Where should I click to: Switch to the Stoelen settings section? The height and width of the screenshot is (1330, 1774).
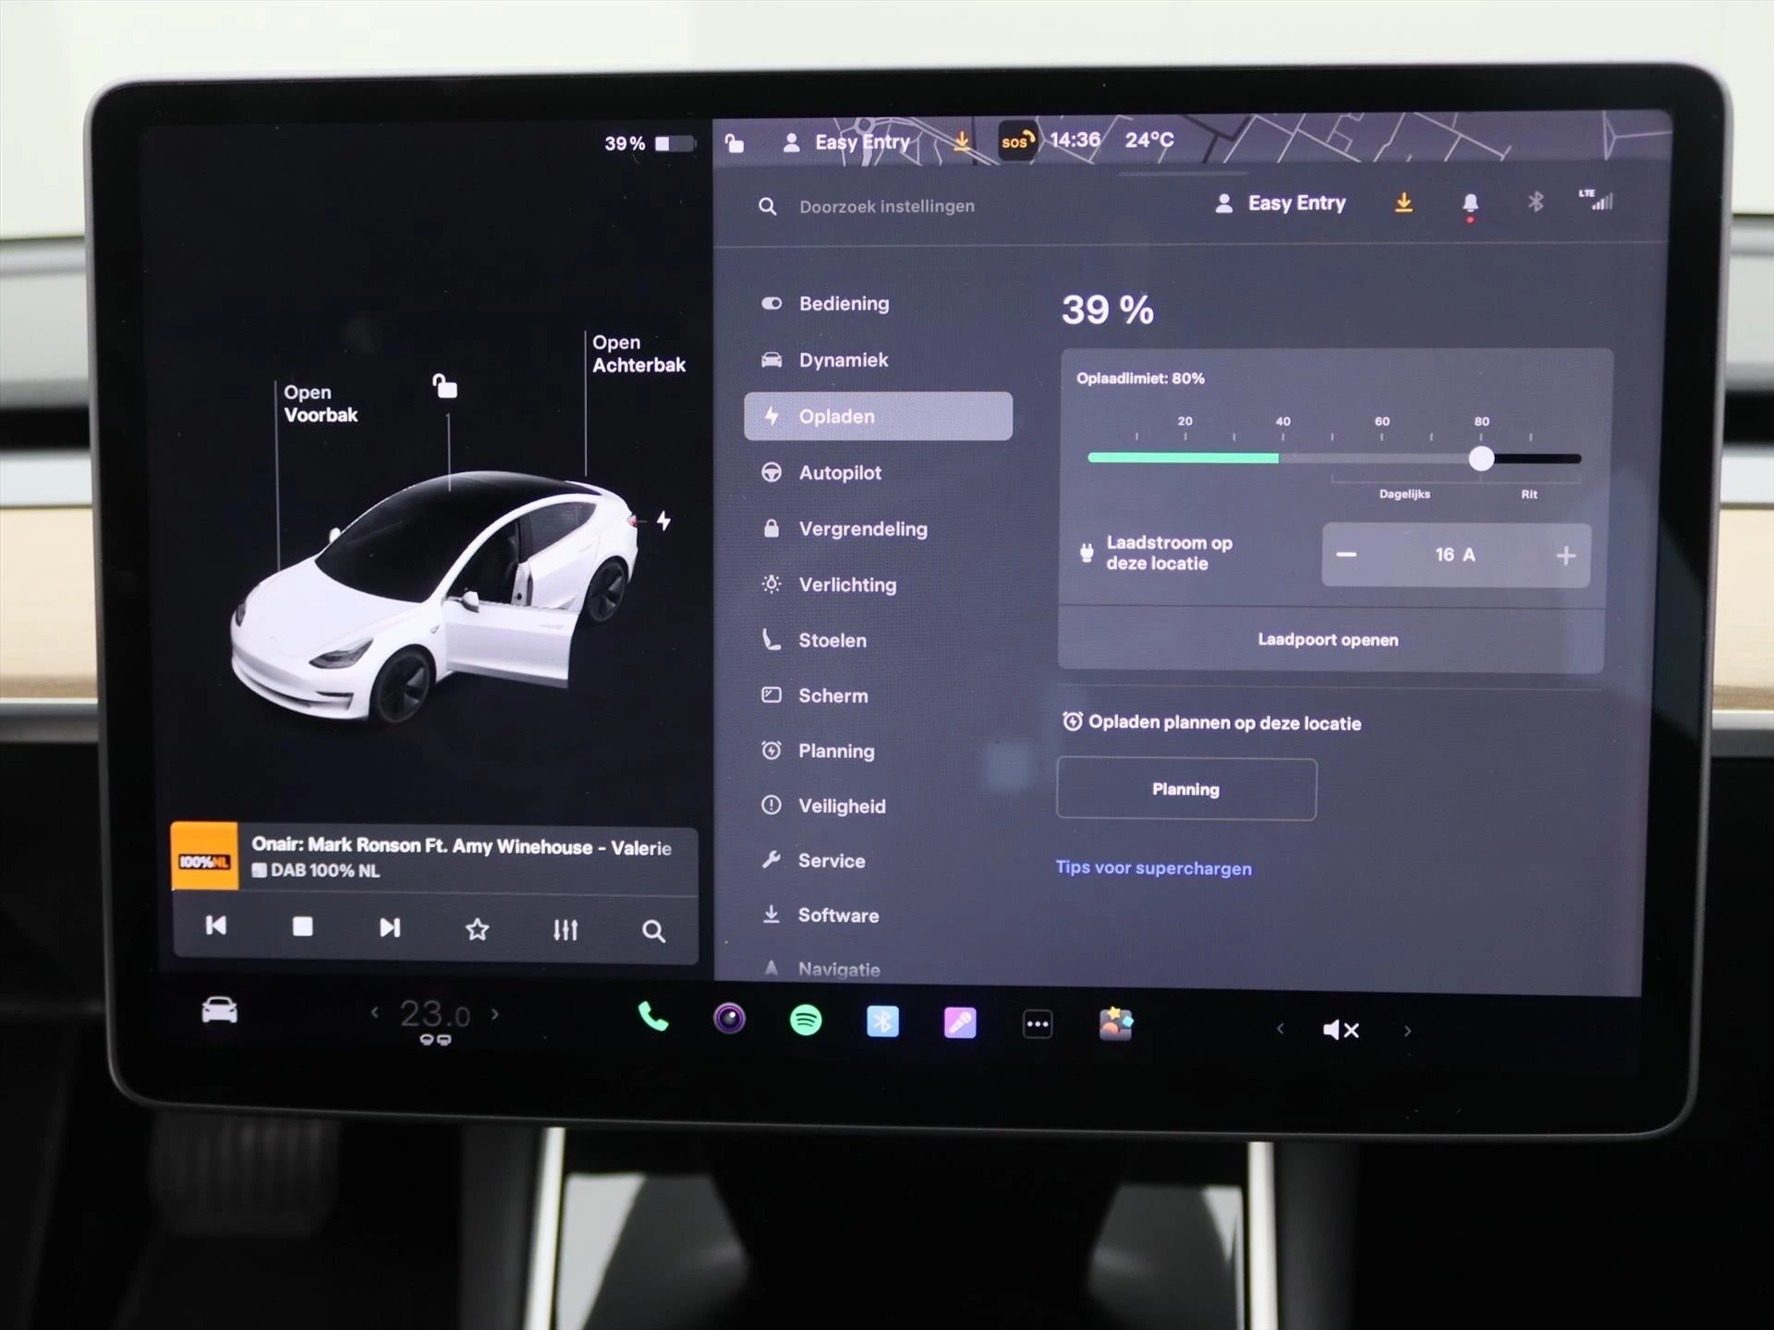point(832,640)
